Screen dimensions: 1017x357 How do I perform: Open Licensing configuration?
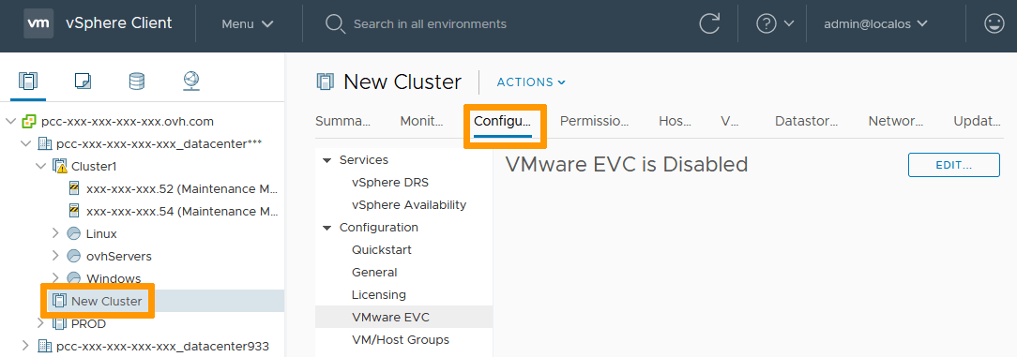(379, 295)
